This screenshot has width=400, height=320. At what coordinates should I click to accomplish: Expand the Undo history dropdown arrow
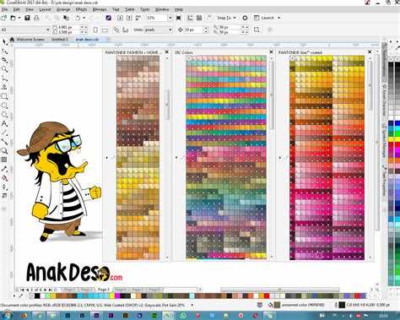click(x=84, y=18)
